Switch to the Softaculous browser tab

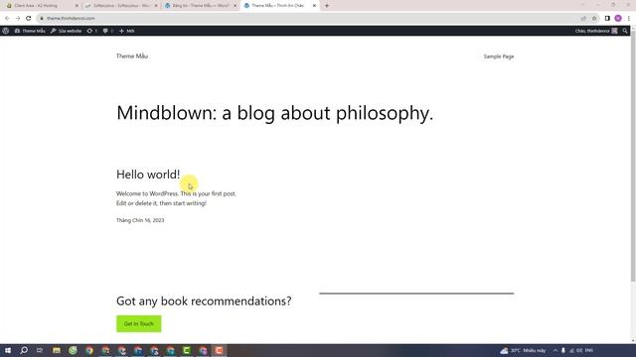[120, 6]
